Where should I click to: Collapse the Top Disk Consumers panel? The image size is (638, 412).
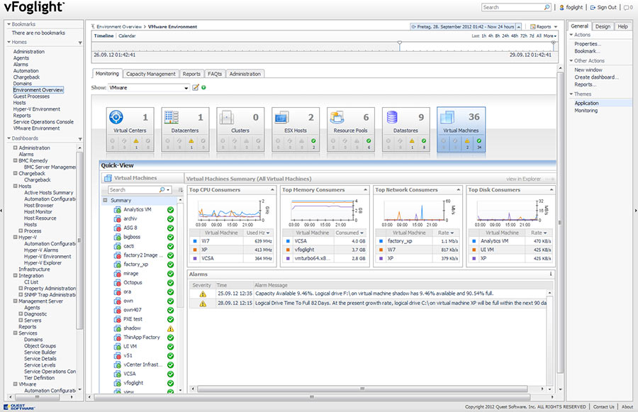click(x=552, y=190)
